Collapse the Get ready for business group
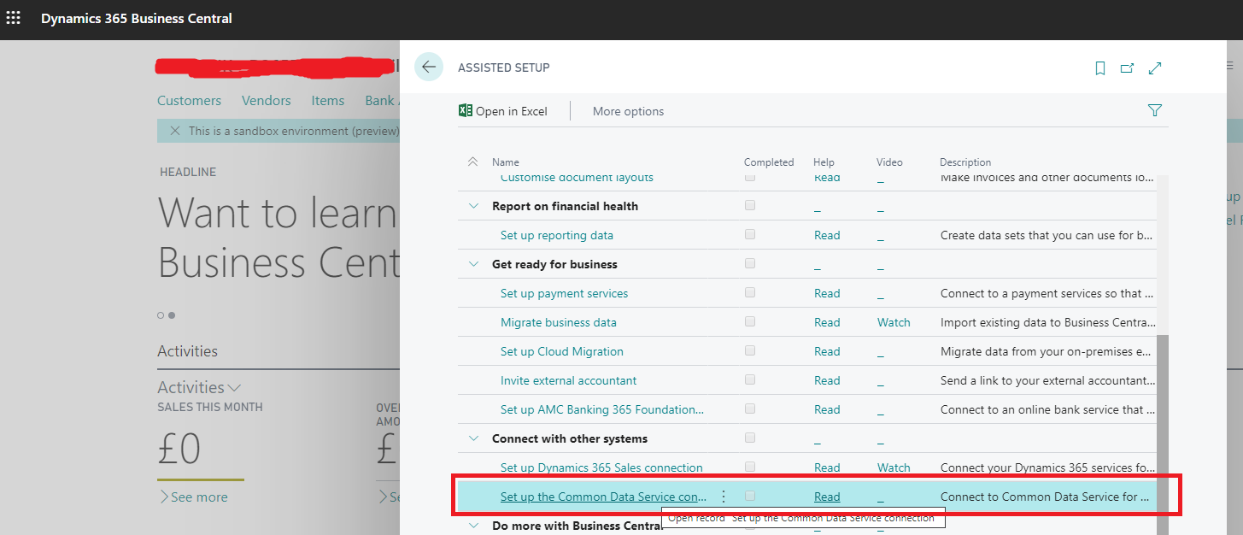 [473, 264]
